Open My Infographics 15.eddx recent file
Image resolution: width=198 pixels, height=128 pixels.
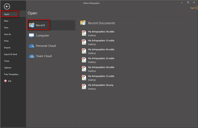pyautogui.click(x=101, y=76)
